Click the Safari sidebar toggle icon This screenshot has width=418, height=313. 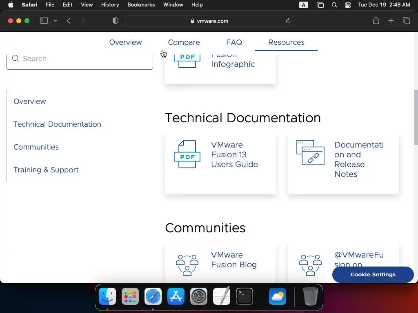[x=44, y=21]
